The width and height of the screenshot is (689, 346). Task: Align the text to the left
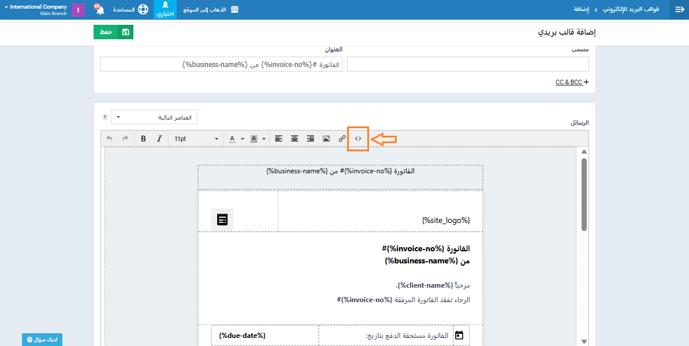279,139
